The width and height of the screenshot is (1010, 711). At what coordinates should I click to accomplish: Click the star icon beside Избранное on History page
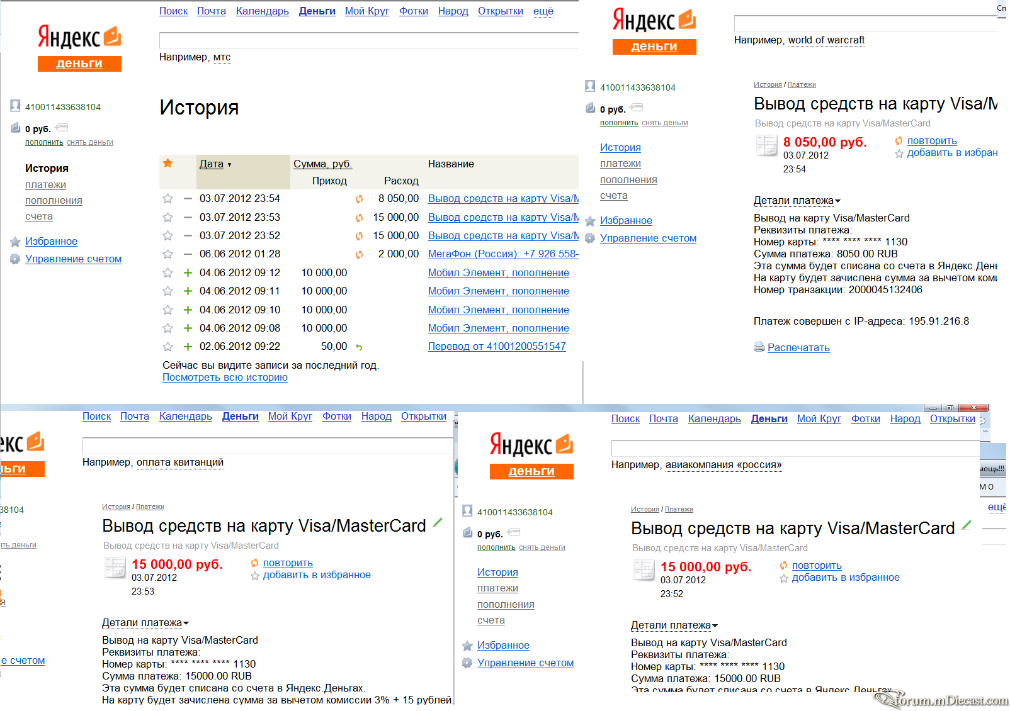pos(15,242)
